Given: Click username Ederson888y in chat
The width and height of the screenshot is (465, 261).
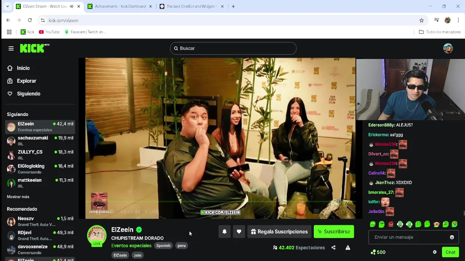Looking at the screenshot, I should click(381, 125).
